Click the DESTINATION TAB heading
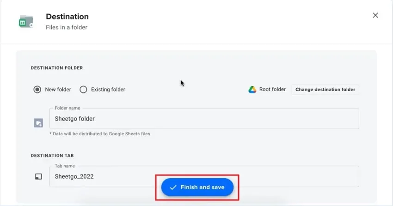Screen dimensions: 393x206 52,156
